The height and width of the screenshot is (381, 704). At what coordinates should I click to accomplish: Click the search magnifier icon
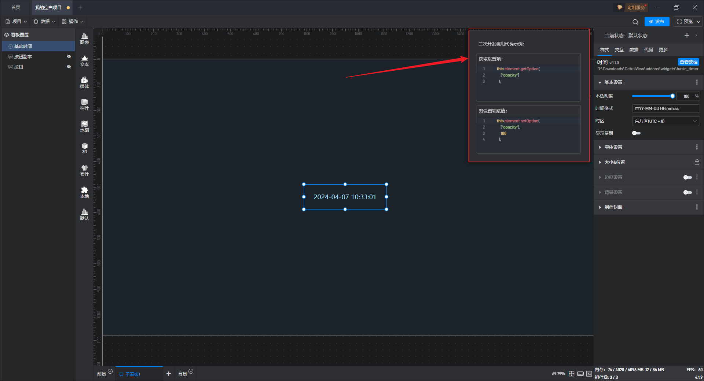coord(635,22)
